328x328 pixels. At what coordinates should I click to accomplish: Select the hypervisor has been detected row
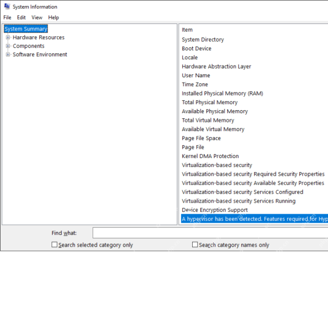point(254,219)
